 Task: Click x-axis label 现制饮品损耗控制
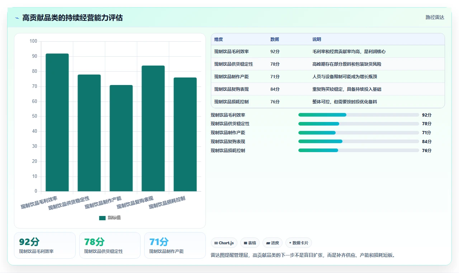coord(167,203)
